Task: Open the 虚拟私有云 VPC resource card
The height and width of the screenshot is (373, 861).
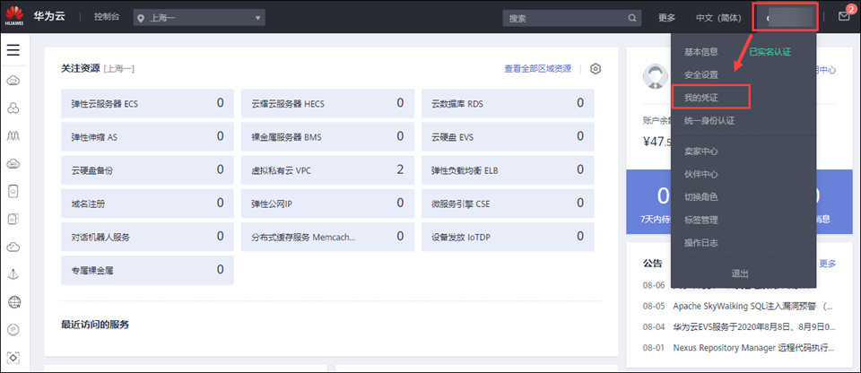Action: [x=327, y=169]
